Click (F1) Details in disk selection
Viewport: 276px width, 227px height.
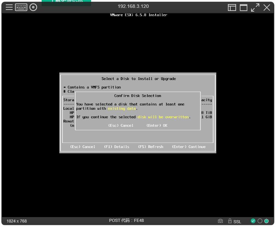[x=116, y=147]
